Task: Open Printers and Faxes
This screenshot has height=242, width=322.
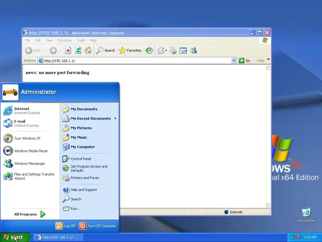Action: click(90, 178)
